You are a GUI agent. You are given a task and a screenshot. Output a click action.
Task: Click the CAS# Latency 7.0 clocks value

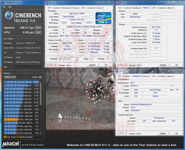coord(156,33)
